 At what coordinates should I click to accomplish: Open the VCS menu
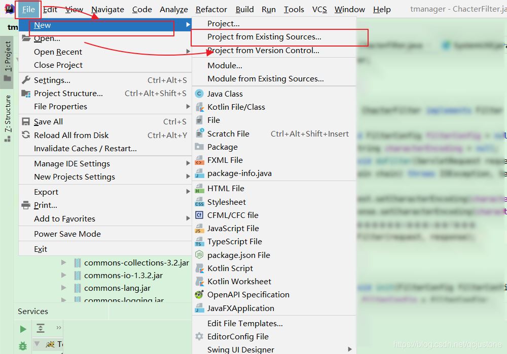point(319,10)
